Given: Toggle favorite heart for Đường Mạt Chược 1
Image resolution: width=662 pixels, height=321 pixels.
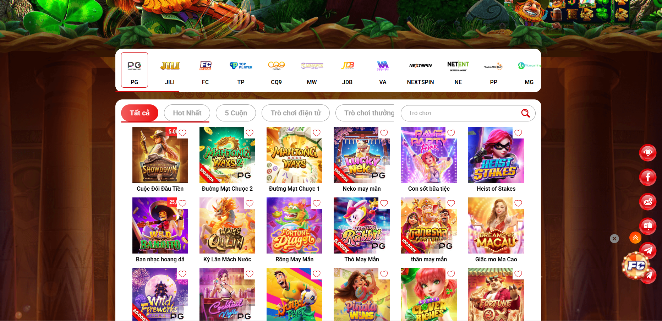Looking at the screenshot, I should (317, 133).
